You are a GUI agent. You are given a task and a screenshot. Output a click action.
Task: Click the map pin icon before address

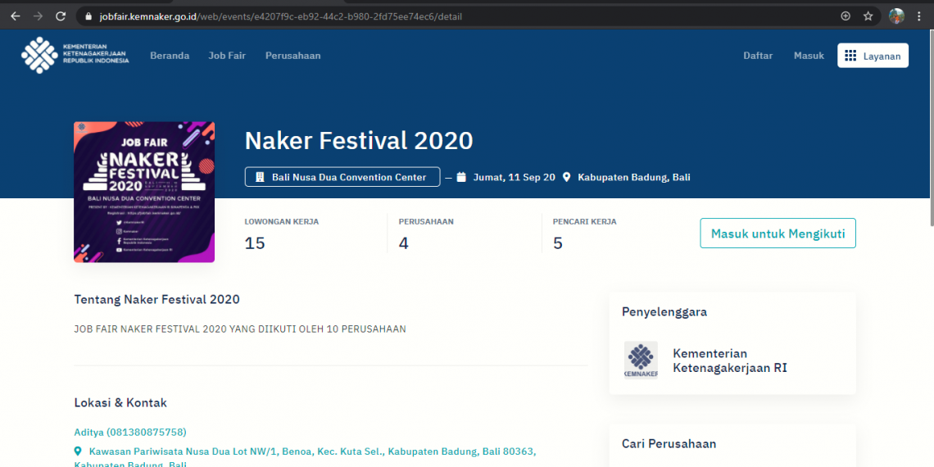point(78,451)
